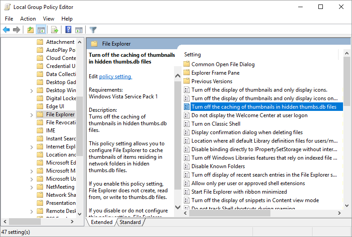Select 'Start File Explorer with ribbon minimized'
Screen dimensions: 352x237
point(239,192)
